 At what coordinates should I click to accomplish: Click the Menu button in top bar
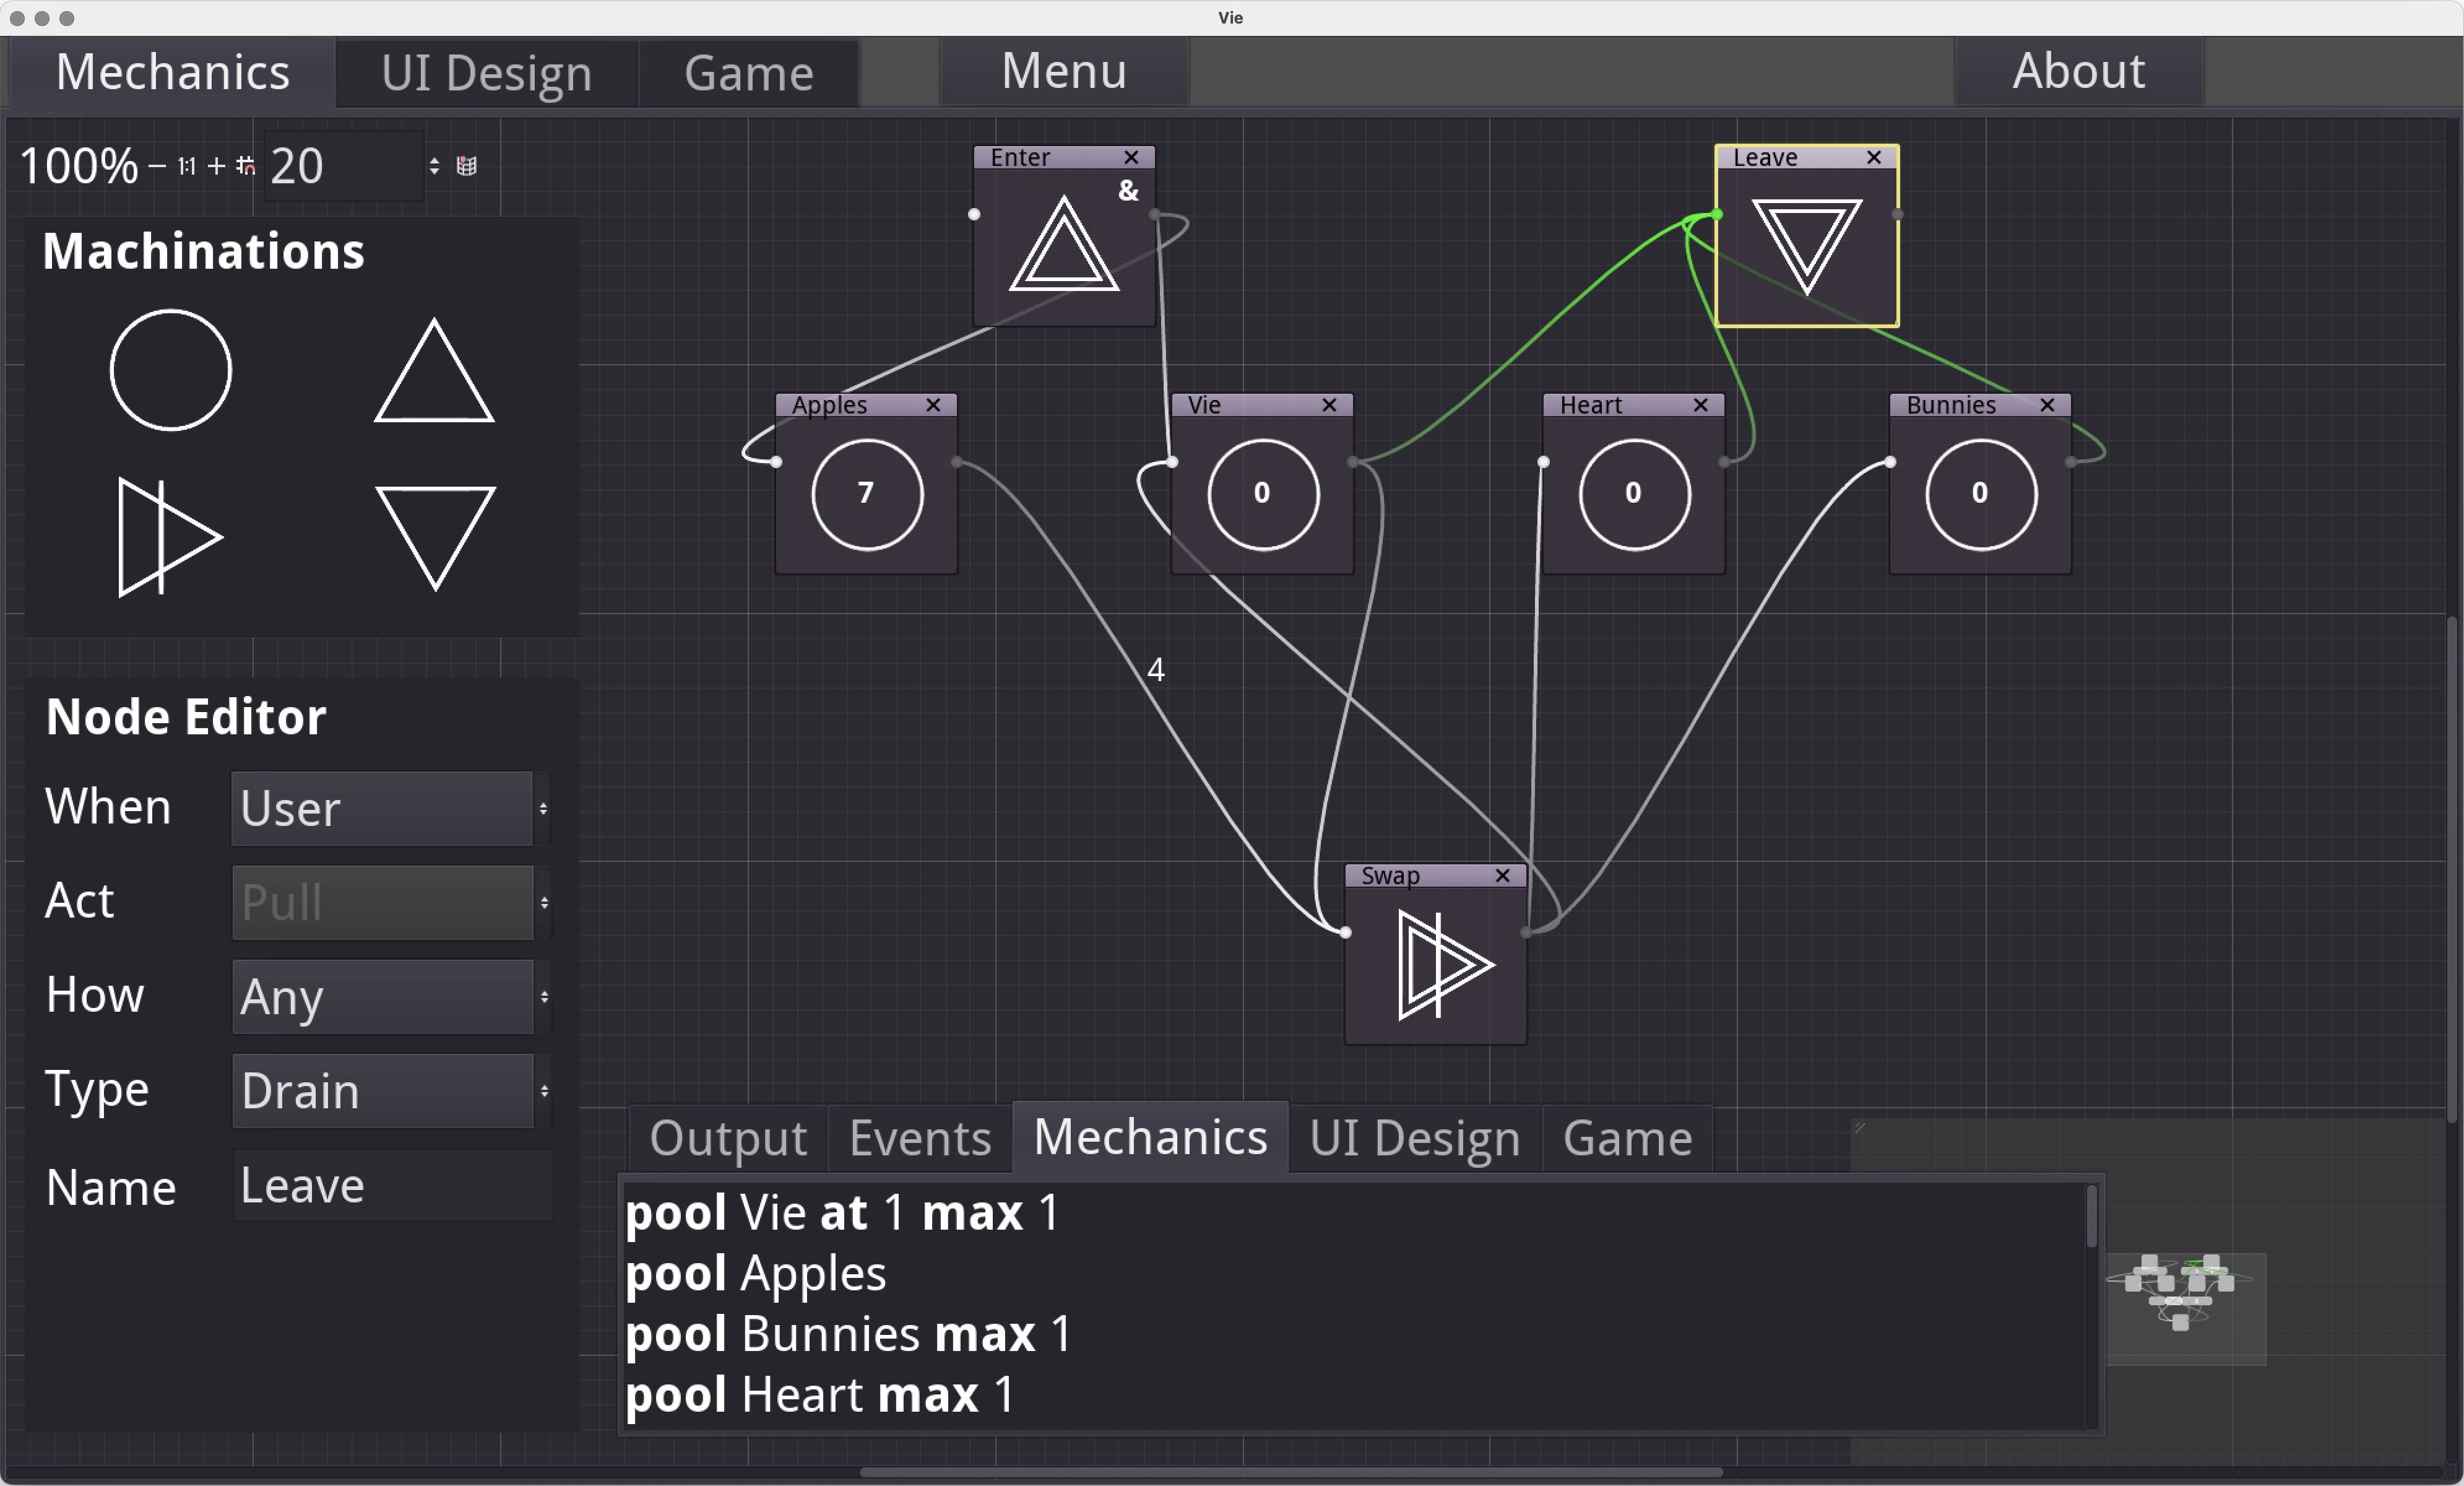pos(1064,71)
